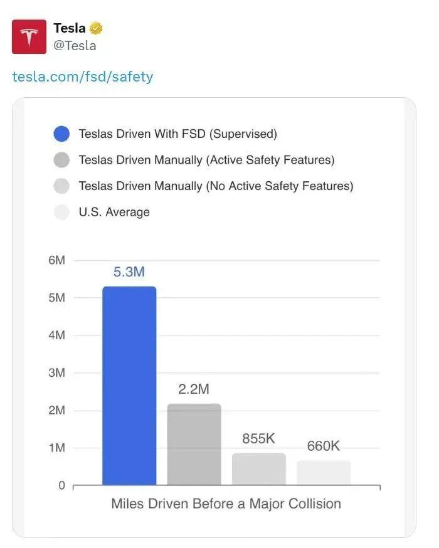Click the blue FSD Supervised legend dot
This screenshot has width=439, height=548.
tap(61, 134)
